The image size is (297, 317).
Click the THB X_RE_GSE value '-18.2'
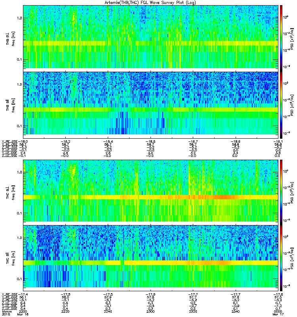coord(65,141)
